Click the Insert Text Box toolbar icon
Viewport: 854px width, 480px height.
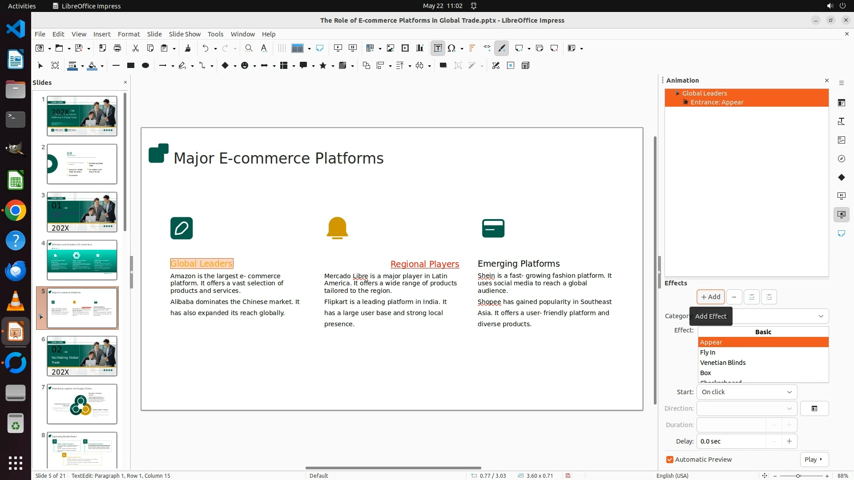[438, 48]
